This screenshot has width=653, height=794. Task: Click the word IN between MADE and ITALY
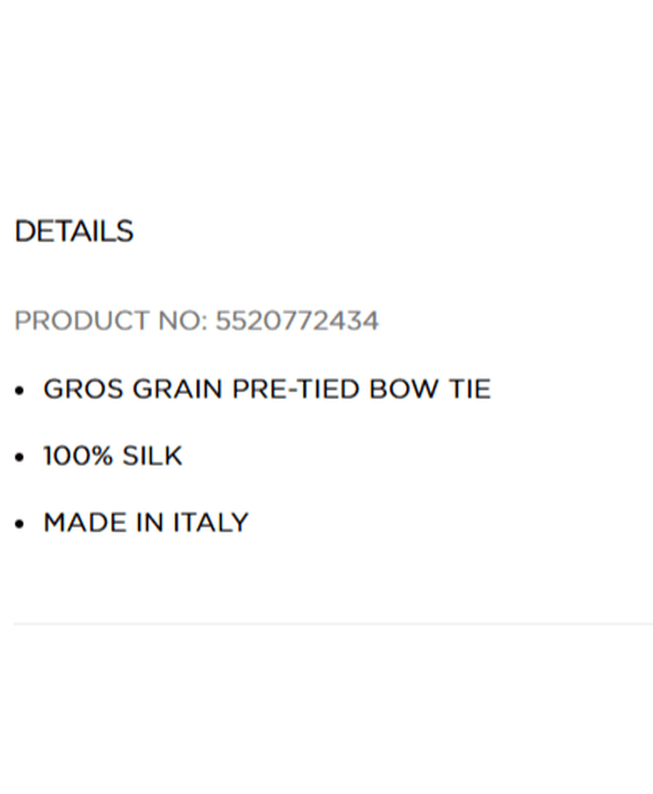tap(150, 522)
